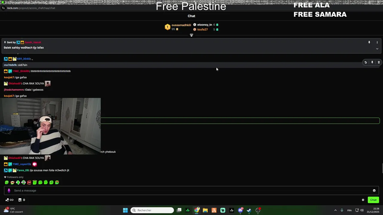Insert the ninth green quick emote
This screenshot has width=383, height=215.
tap(51, 182)
